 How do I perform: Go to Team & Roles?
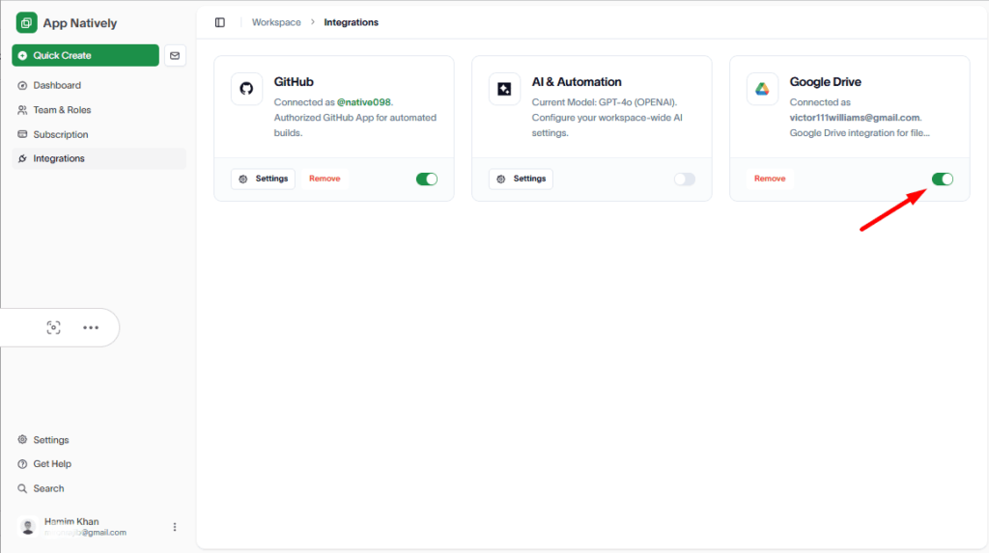click(99, 110)
